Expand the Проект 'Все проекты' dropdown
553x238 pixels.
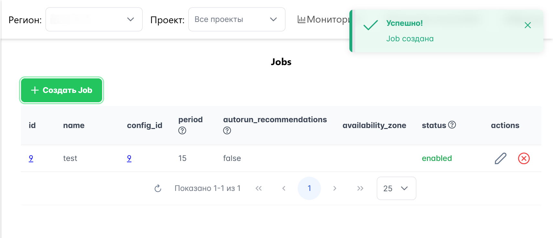pos(237,19)
